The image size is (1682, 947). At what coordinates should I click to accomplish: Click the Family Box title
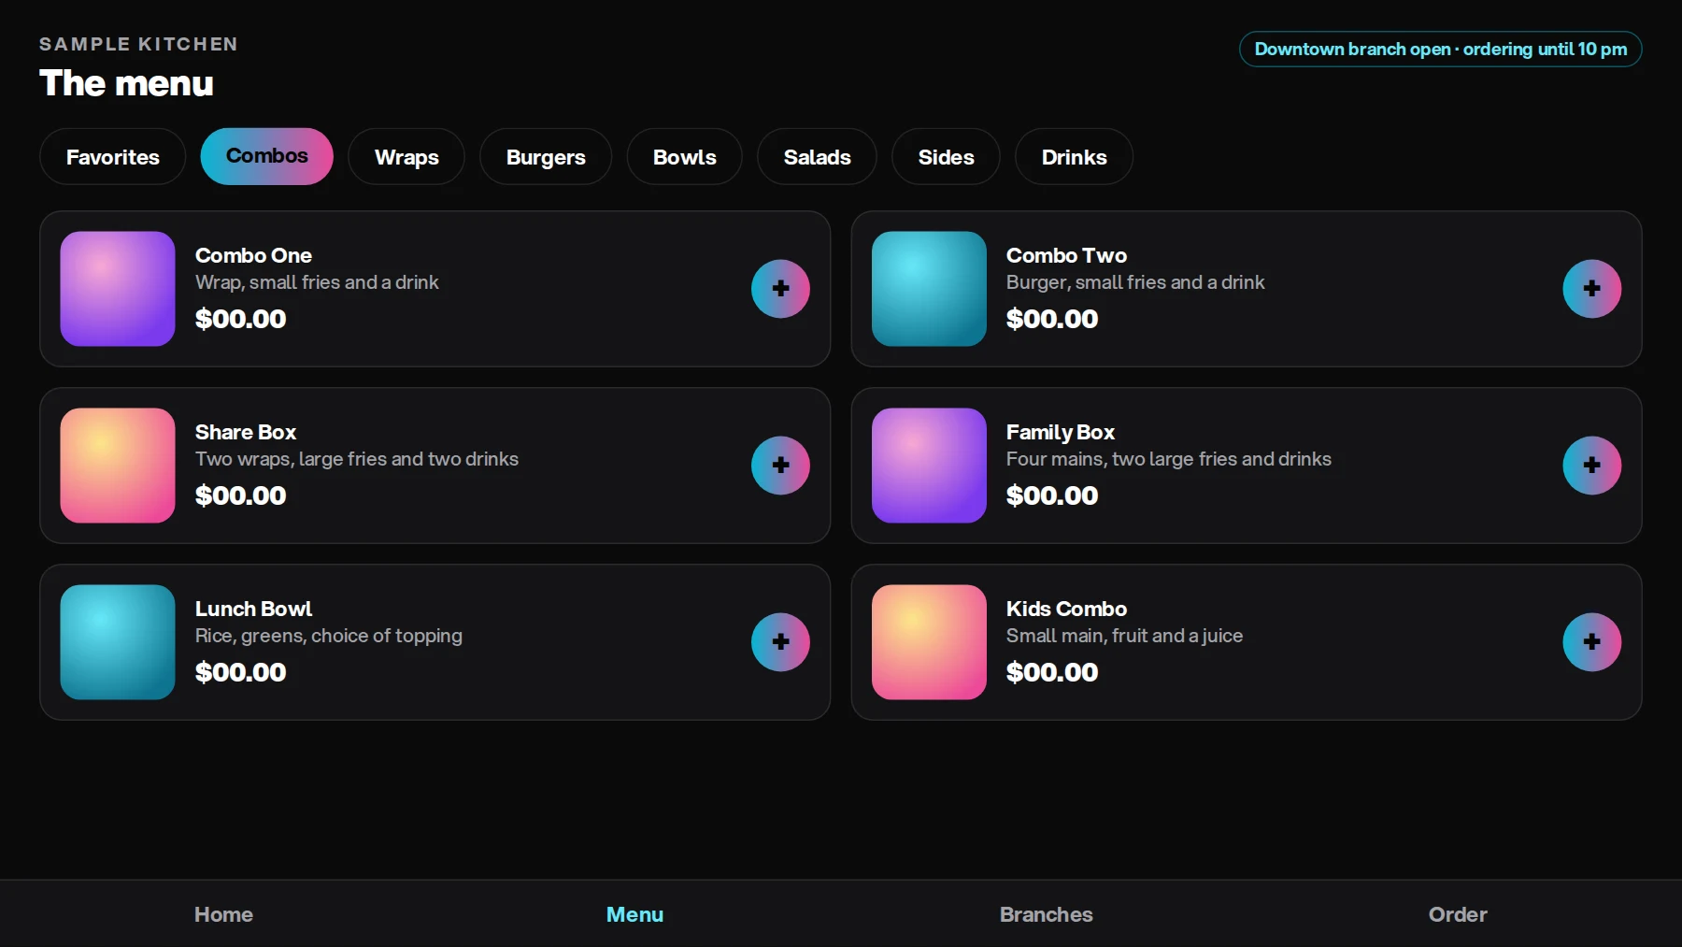(x=1061, y=432)
